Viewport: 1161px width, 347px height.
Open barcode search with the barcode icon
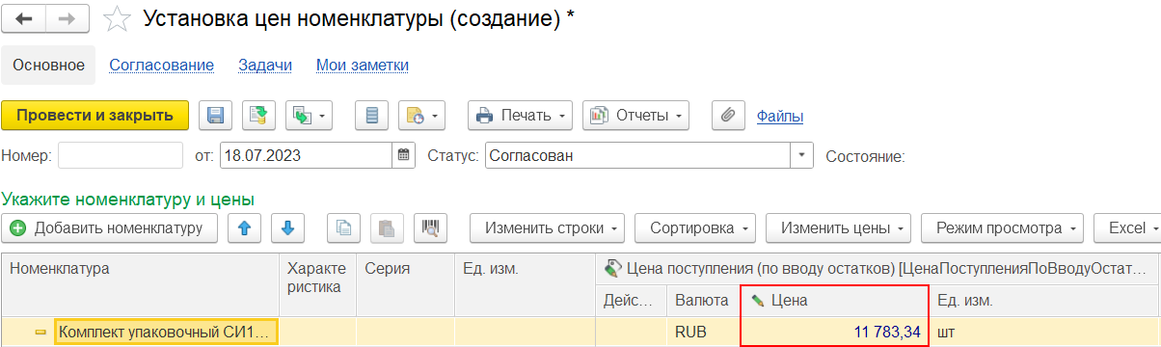(430, 228)
